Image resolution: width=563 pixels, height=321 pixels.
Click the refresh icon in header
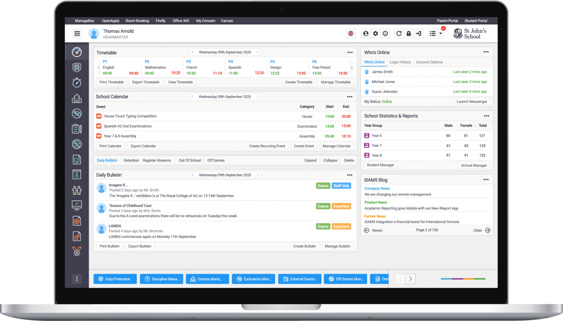coord(399,34)
